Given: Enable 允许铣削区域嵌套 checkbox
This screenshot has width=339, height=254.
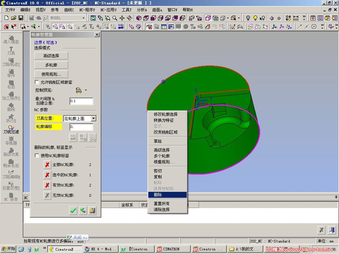Looking at the screenshot, I should tap(37, 82).
